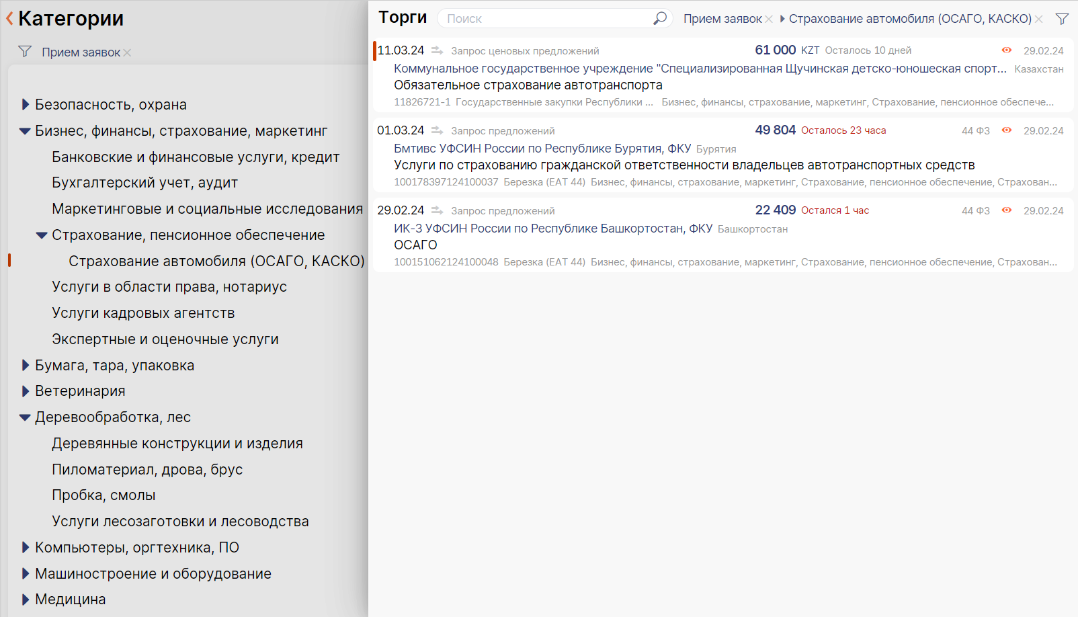Select Услуги кадровых агентств
The image size is (1078, 617).
[143, 313]
